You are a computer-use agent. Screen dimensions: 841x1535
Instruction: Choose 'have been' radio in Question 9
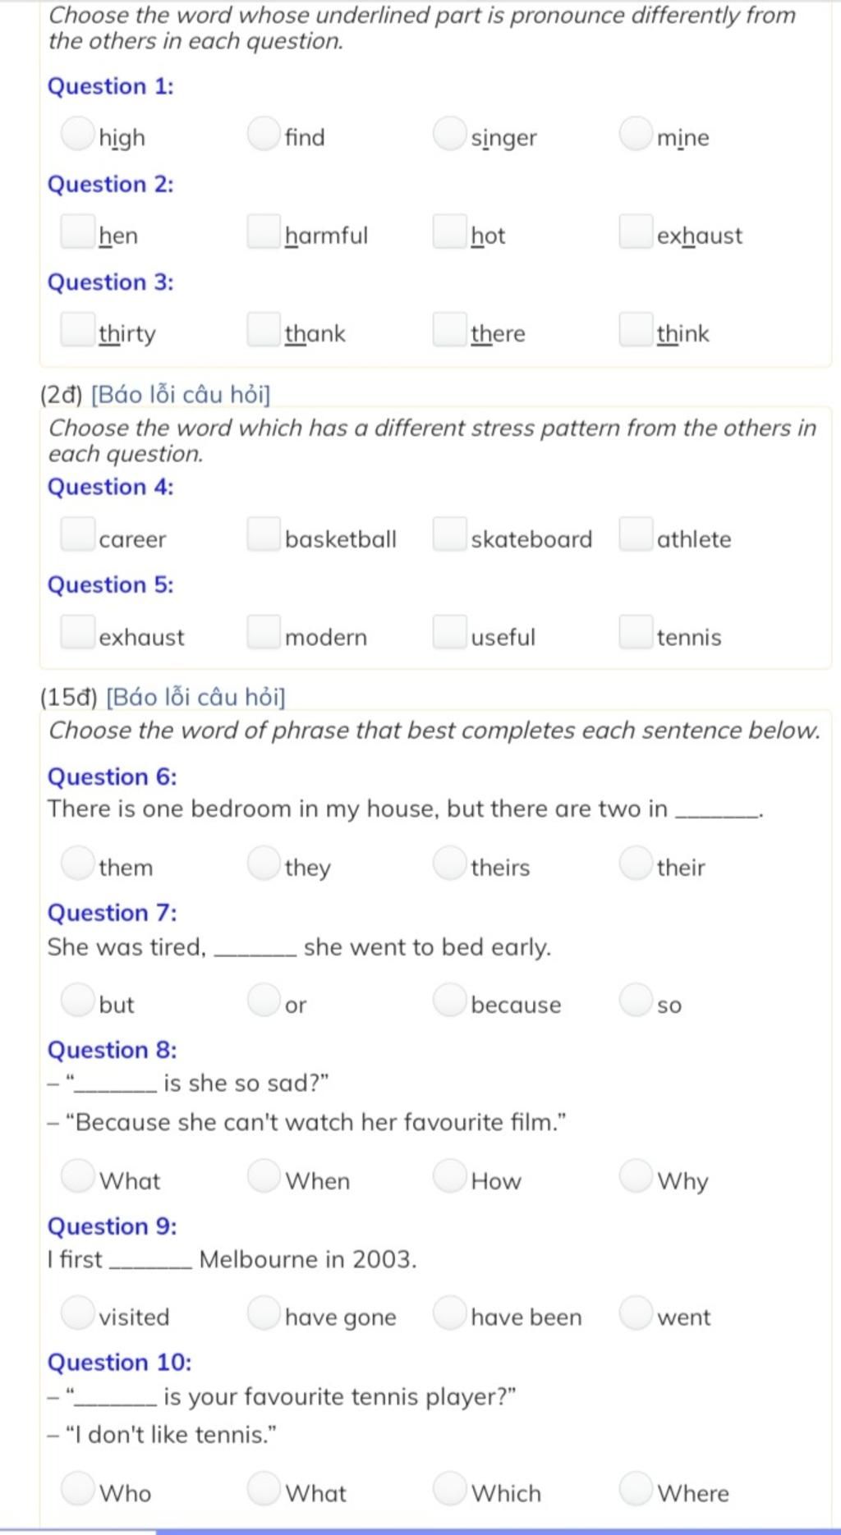pos(449,1313)
